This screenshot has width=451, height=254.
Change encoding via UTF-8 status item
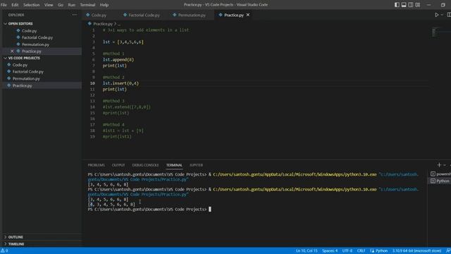(347, 251)
